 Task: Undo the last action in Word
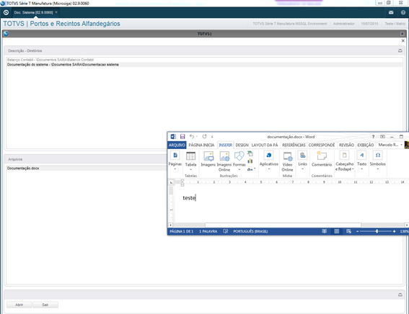(192, 136)
